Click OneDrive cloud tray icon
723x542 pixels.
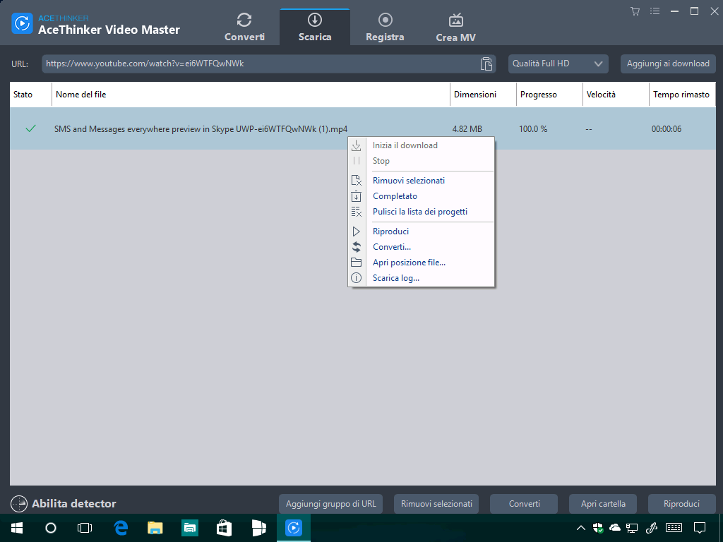tap(615, 528)
